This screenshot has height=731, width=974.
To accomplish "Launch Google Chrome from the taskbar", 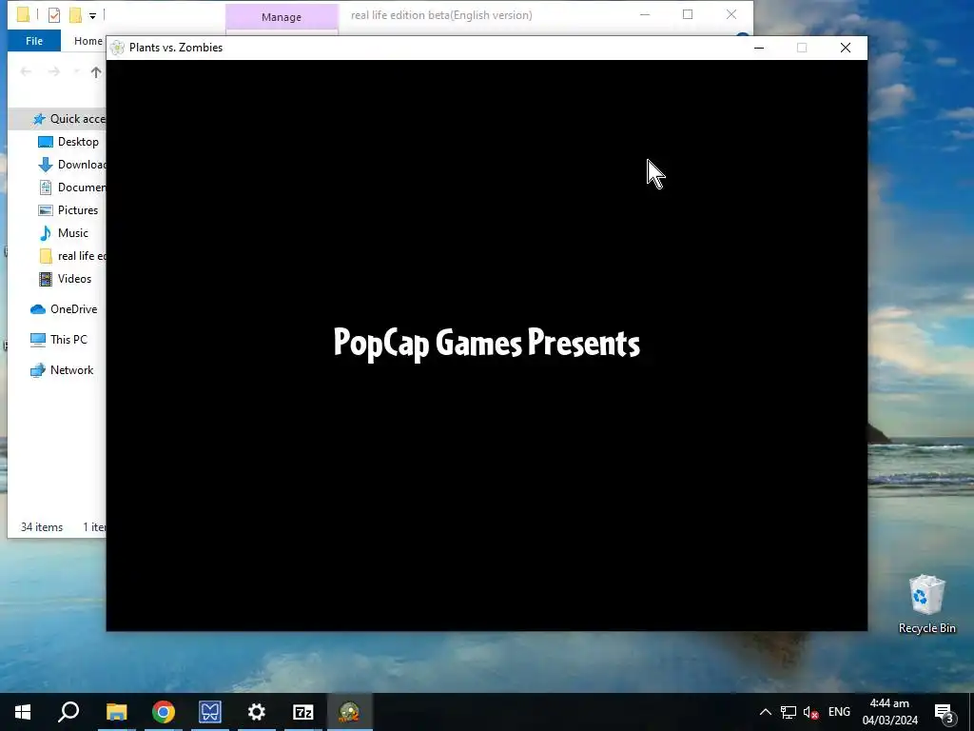I will click(x=164, y=712).
